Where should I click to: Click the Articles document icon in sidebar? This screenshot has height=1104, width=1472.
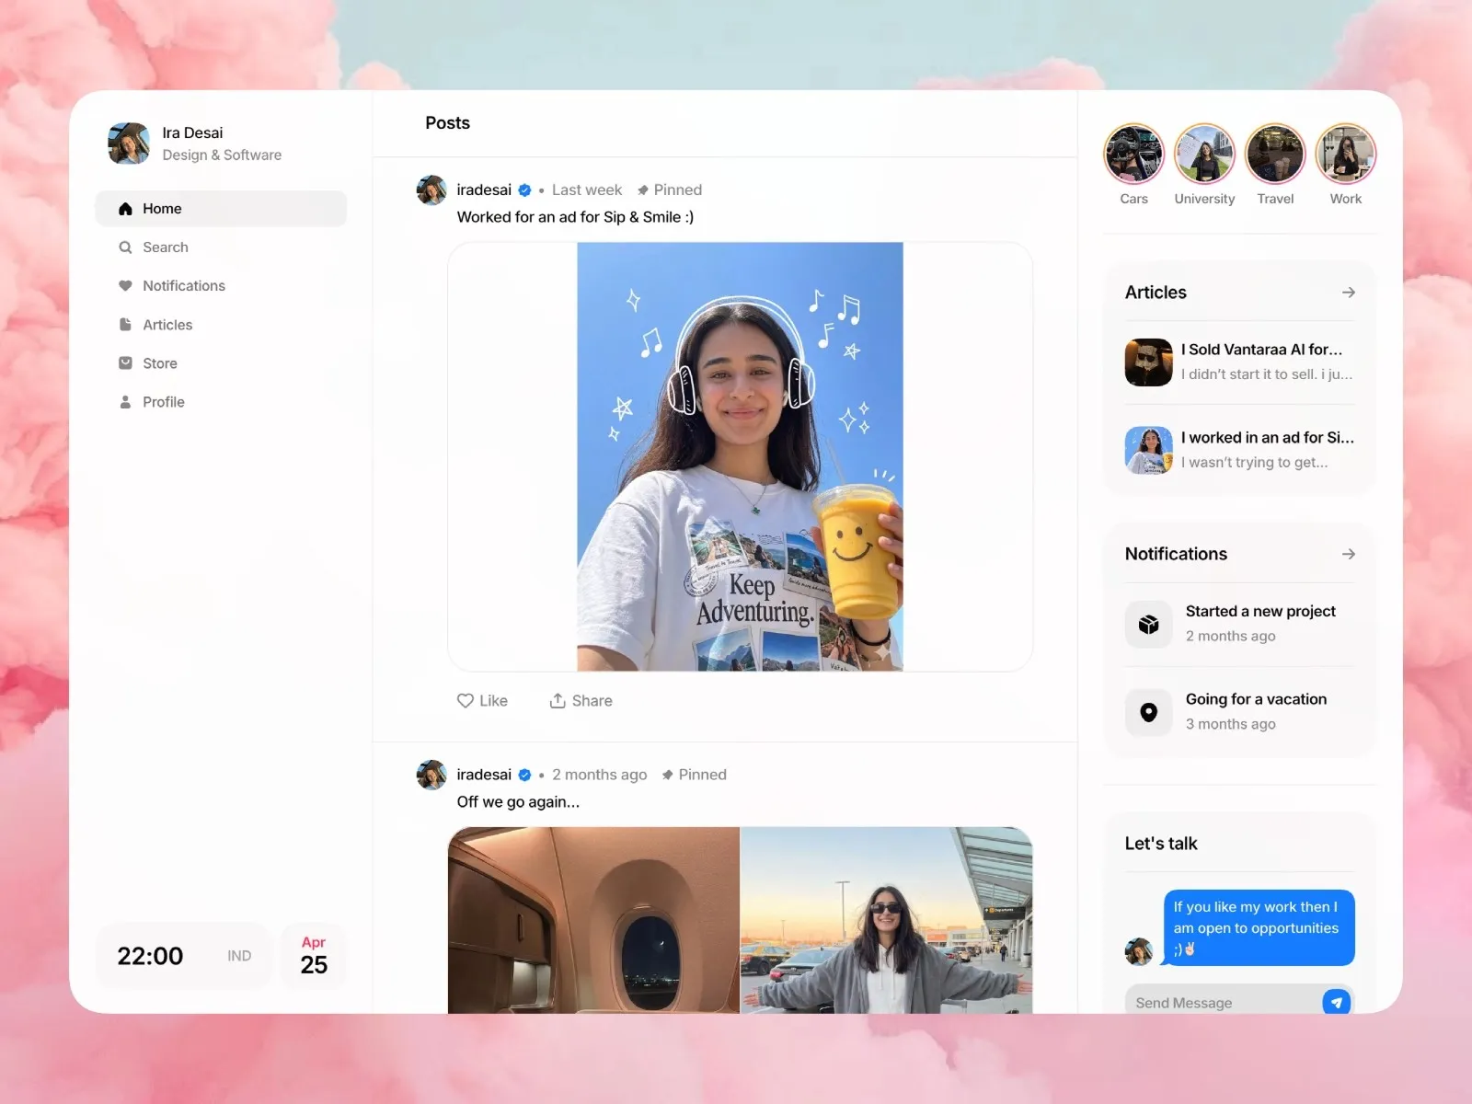pyautogui.click(x=125, y=325)
